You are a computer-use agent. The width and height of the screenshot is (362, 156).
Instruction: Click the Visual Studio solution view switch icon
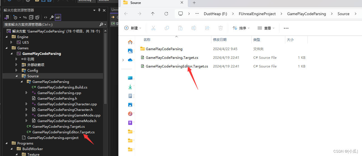tap(7, 17)
